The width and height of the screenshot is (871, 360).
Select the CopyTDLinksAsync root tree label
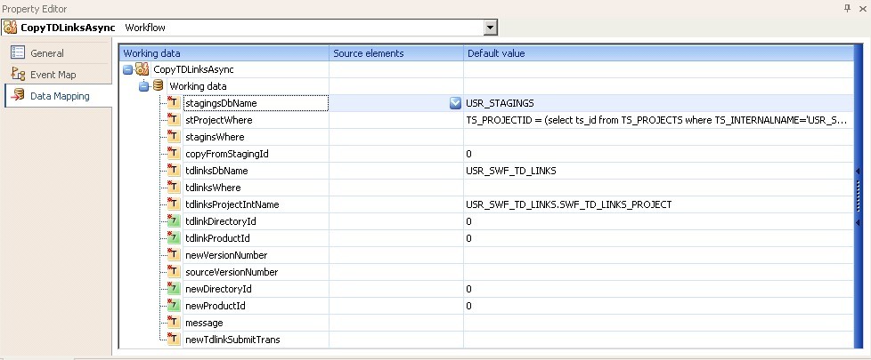(193, 69)
